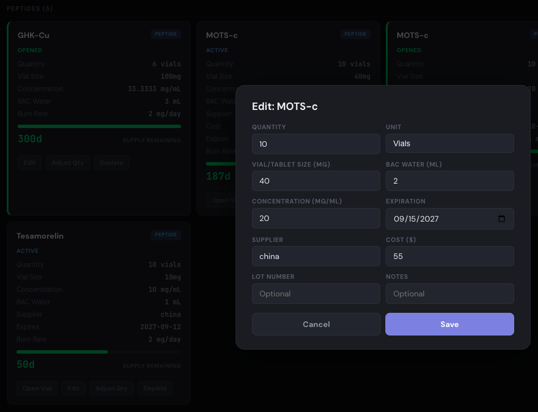The image size is (538, 412).
Task: Edit the Supplier field containing china
Action: pyautogui.click(x=316, y=256)
